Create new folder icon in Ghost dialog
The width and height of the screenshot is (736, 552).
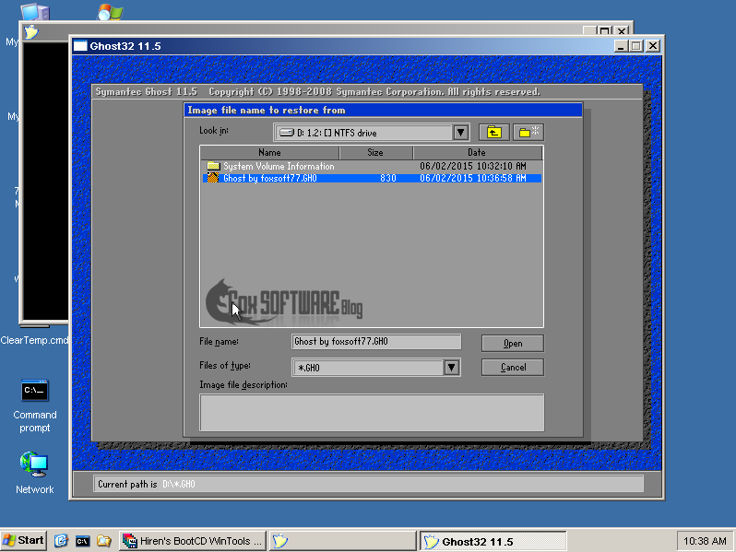click(528, 133)
